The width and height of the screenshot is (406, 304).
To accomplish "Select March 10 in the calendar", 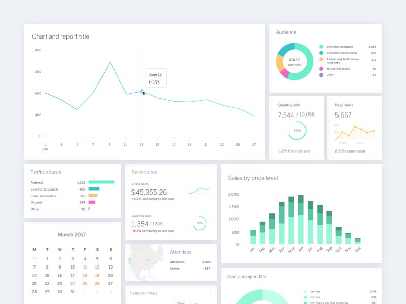I will click(x=73, y=267).
